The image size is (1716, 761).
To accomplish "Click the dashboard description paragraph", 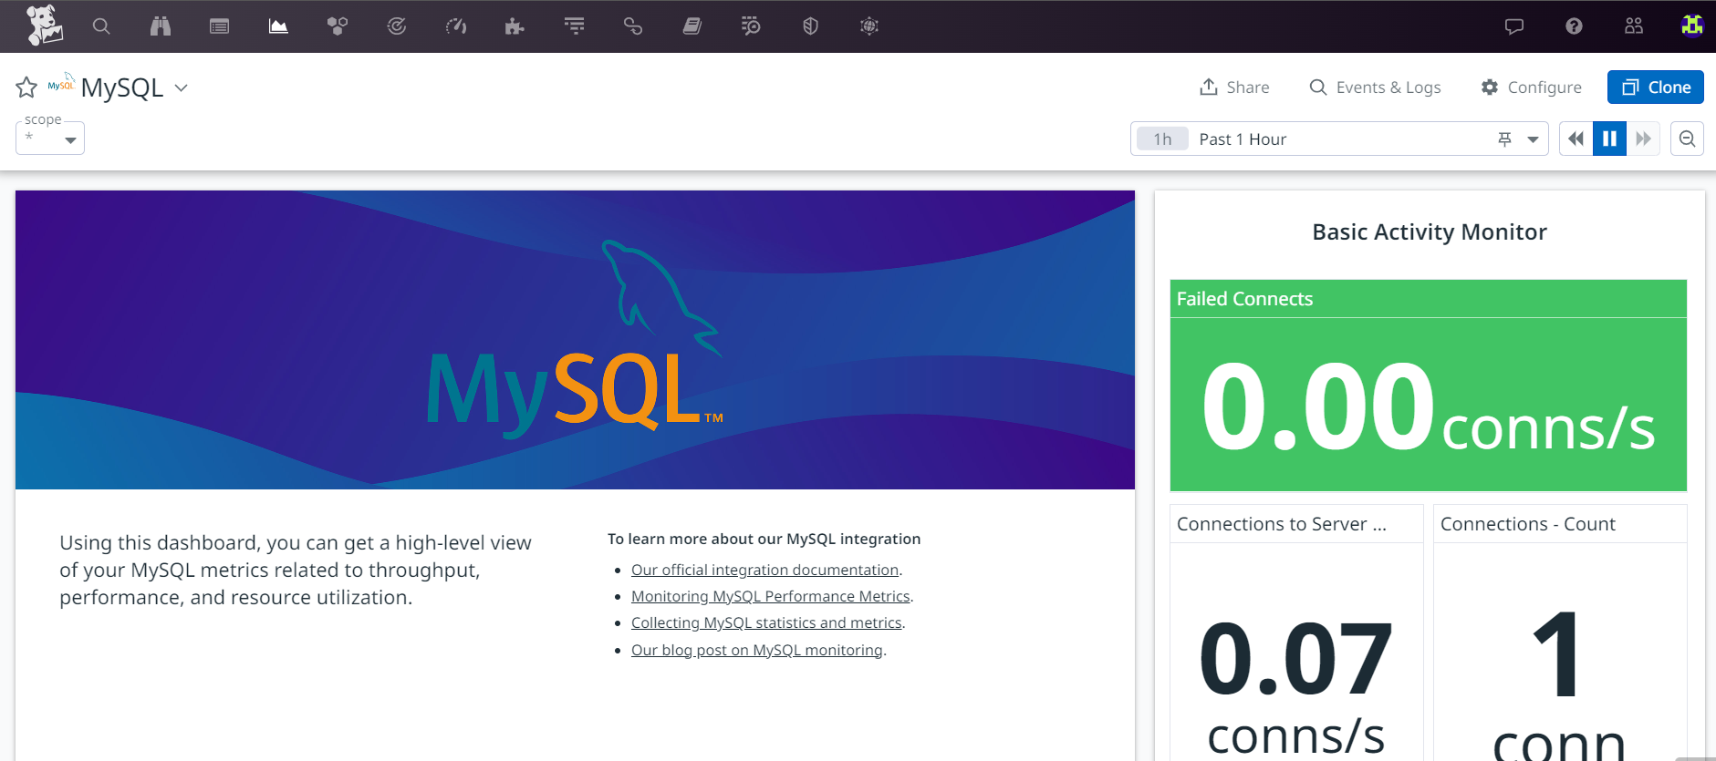I will (x=296, y=570).
